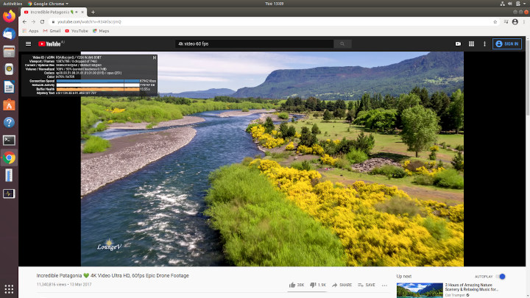Viewport: 530px width, 298px height.
Task: Open YouTube settings three-dot menu
Action: point(484,44)
